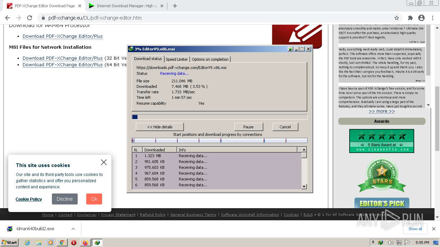
Task: Open volume speaker icon in tray
Action: (391, 243)
